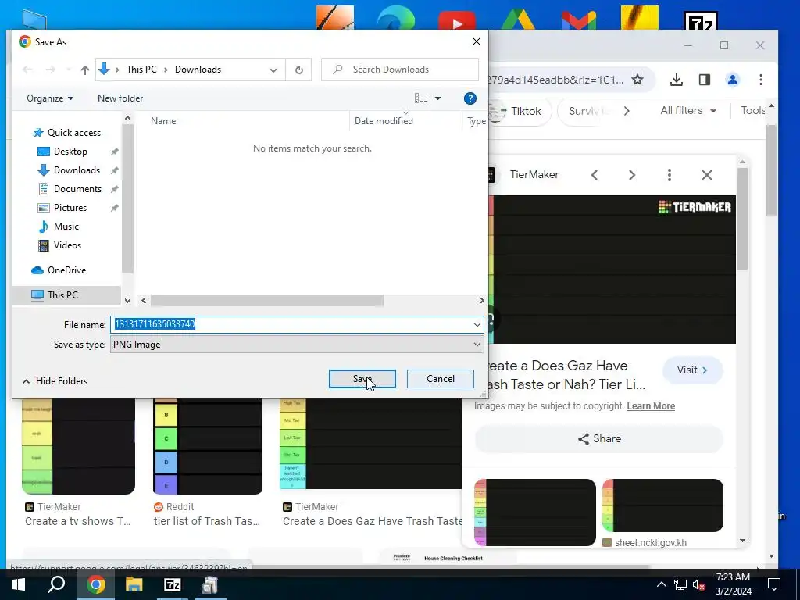Open Windows taskbar search

(56, 584)
